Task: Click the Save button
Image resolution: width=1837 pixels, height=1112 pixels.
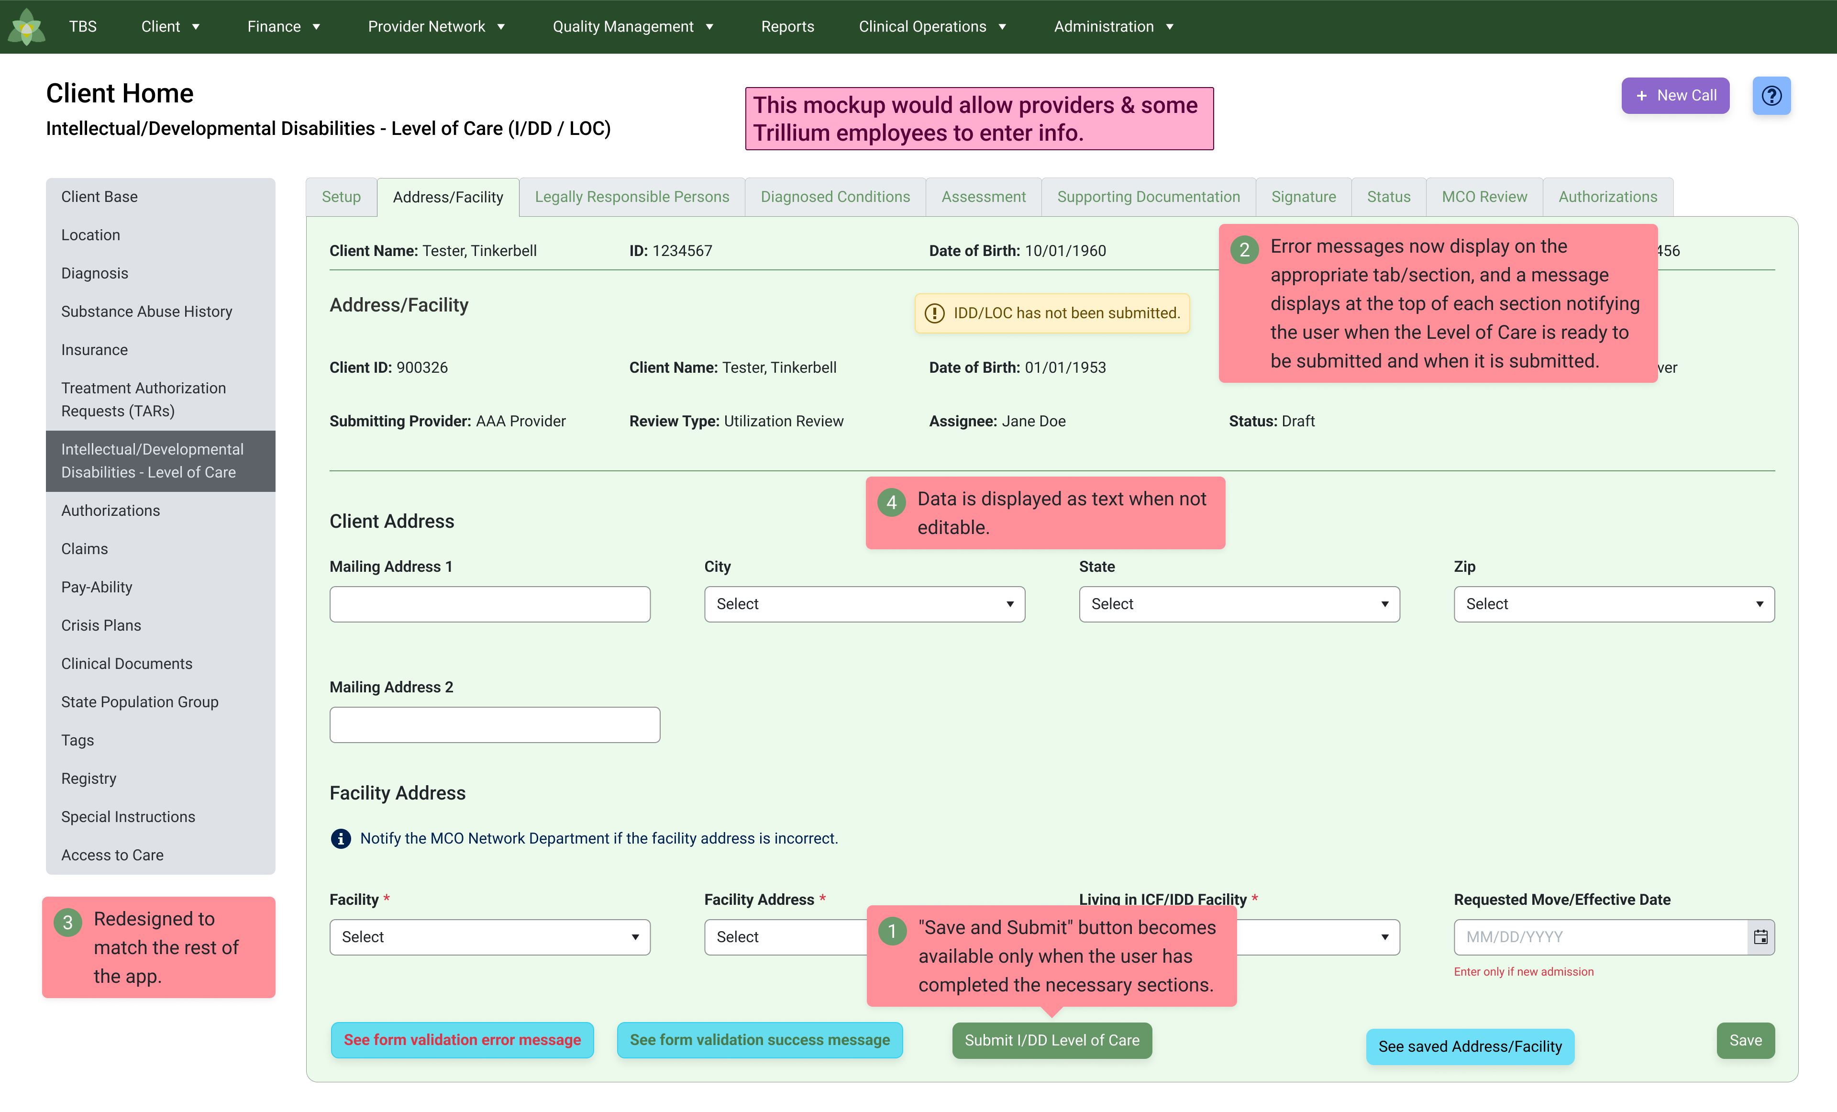Action: [x=1745, y=1040]
